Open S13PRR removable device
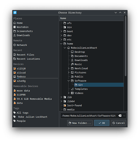The height and width of the screenshot is (142, 140). [x=20, y=95]
